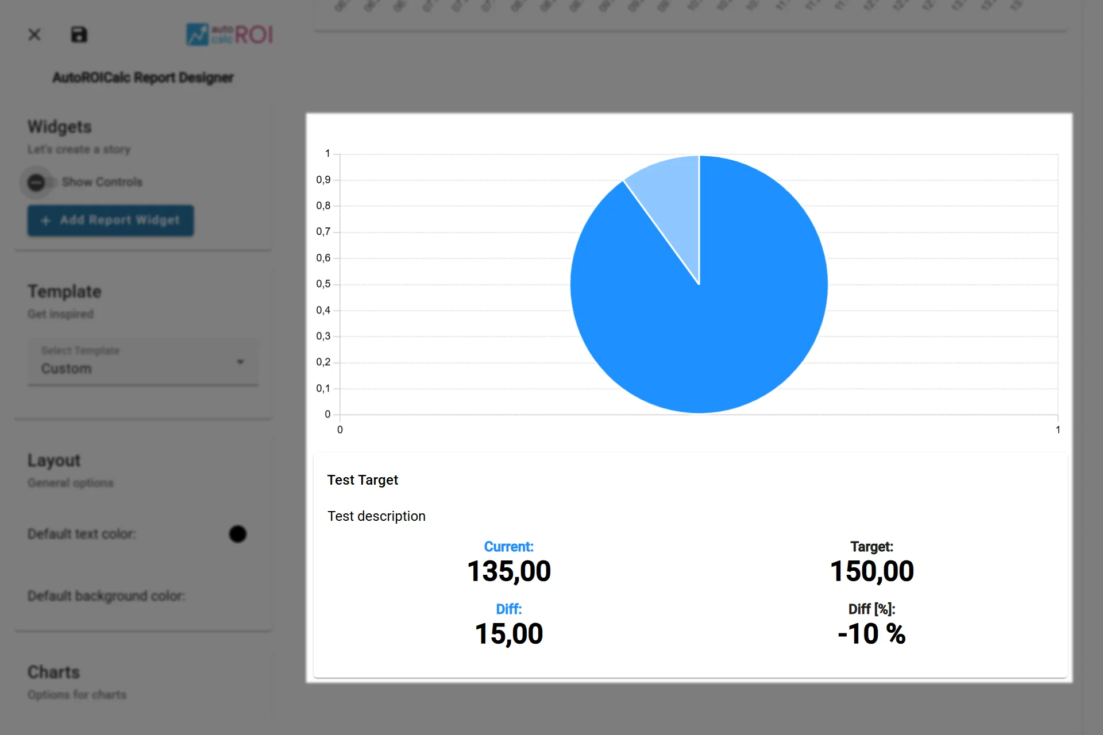
Task: Click the Default text color label
Action: click(82, 534)
